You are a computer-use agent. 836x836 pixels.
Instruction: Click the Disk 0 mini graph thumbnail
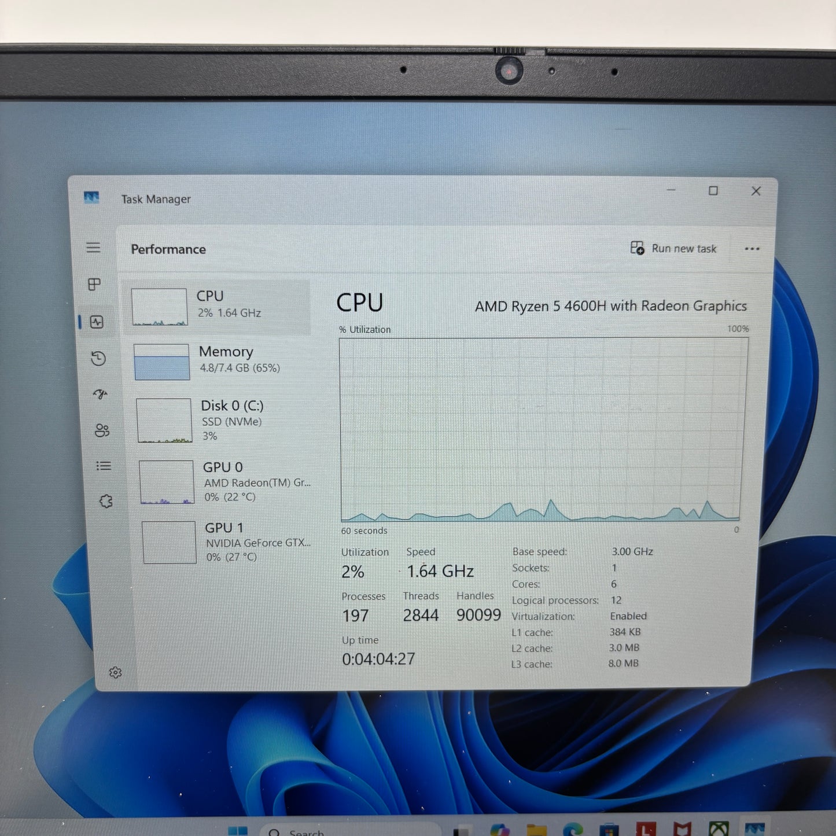[x=164, y=421]
